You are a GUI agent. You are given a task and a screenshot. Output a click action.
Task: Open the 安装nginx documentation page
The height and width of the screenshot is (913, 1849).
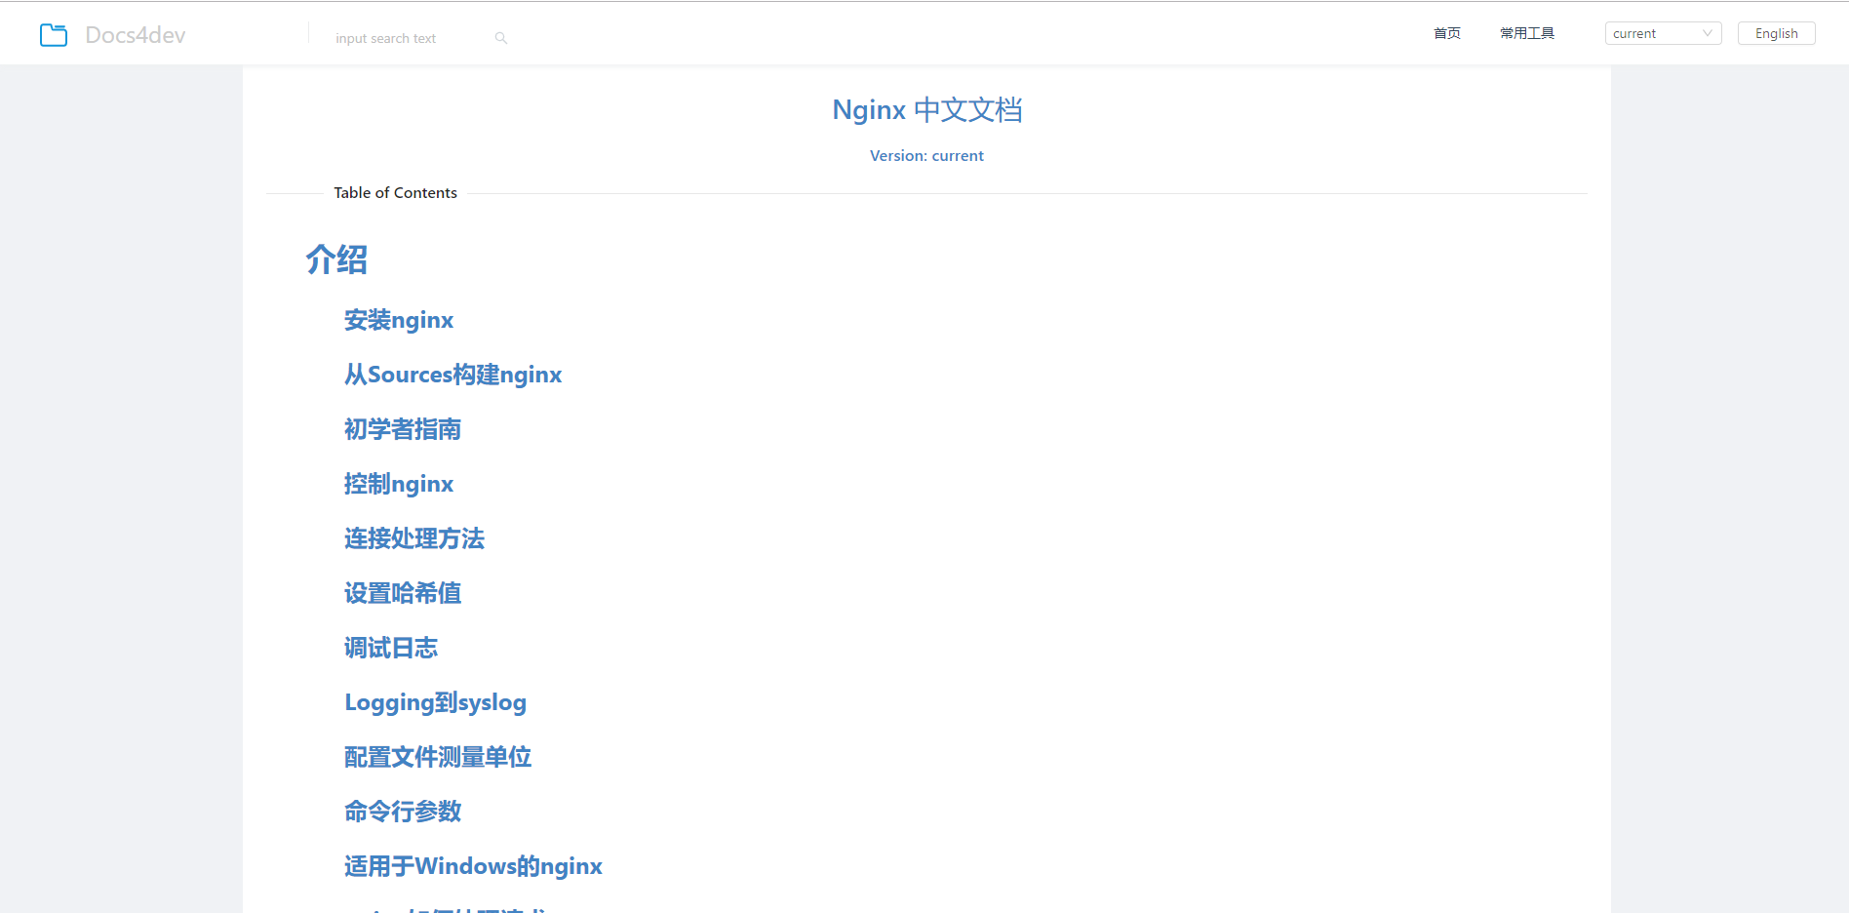(x=398, y=320)
